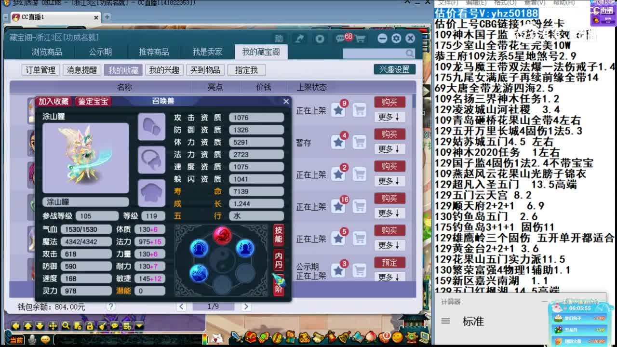Expand 更多 menu in first listing row
The height and width of the screenshot is (347, 617).
(389, 117)
